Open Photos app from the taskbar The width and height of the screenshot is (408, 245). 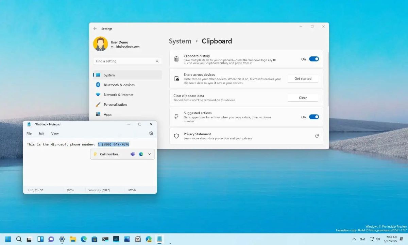(127, 239)
